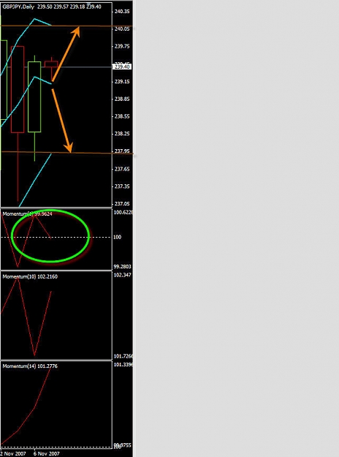Click the 2 Nov 2007 date label
The image size is (339, 457).
coord(13,454)
